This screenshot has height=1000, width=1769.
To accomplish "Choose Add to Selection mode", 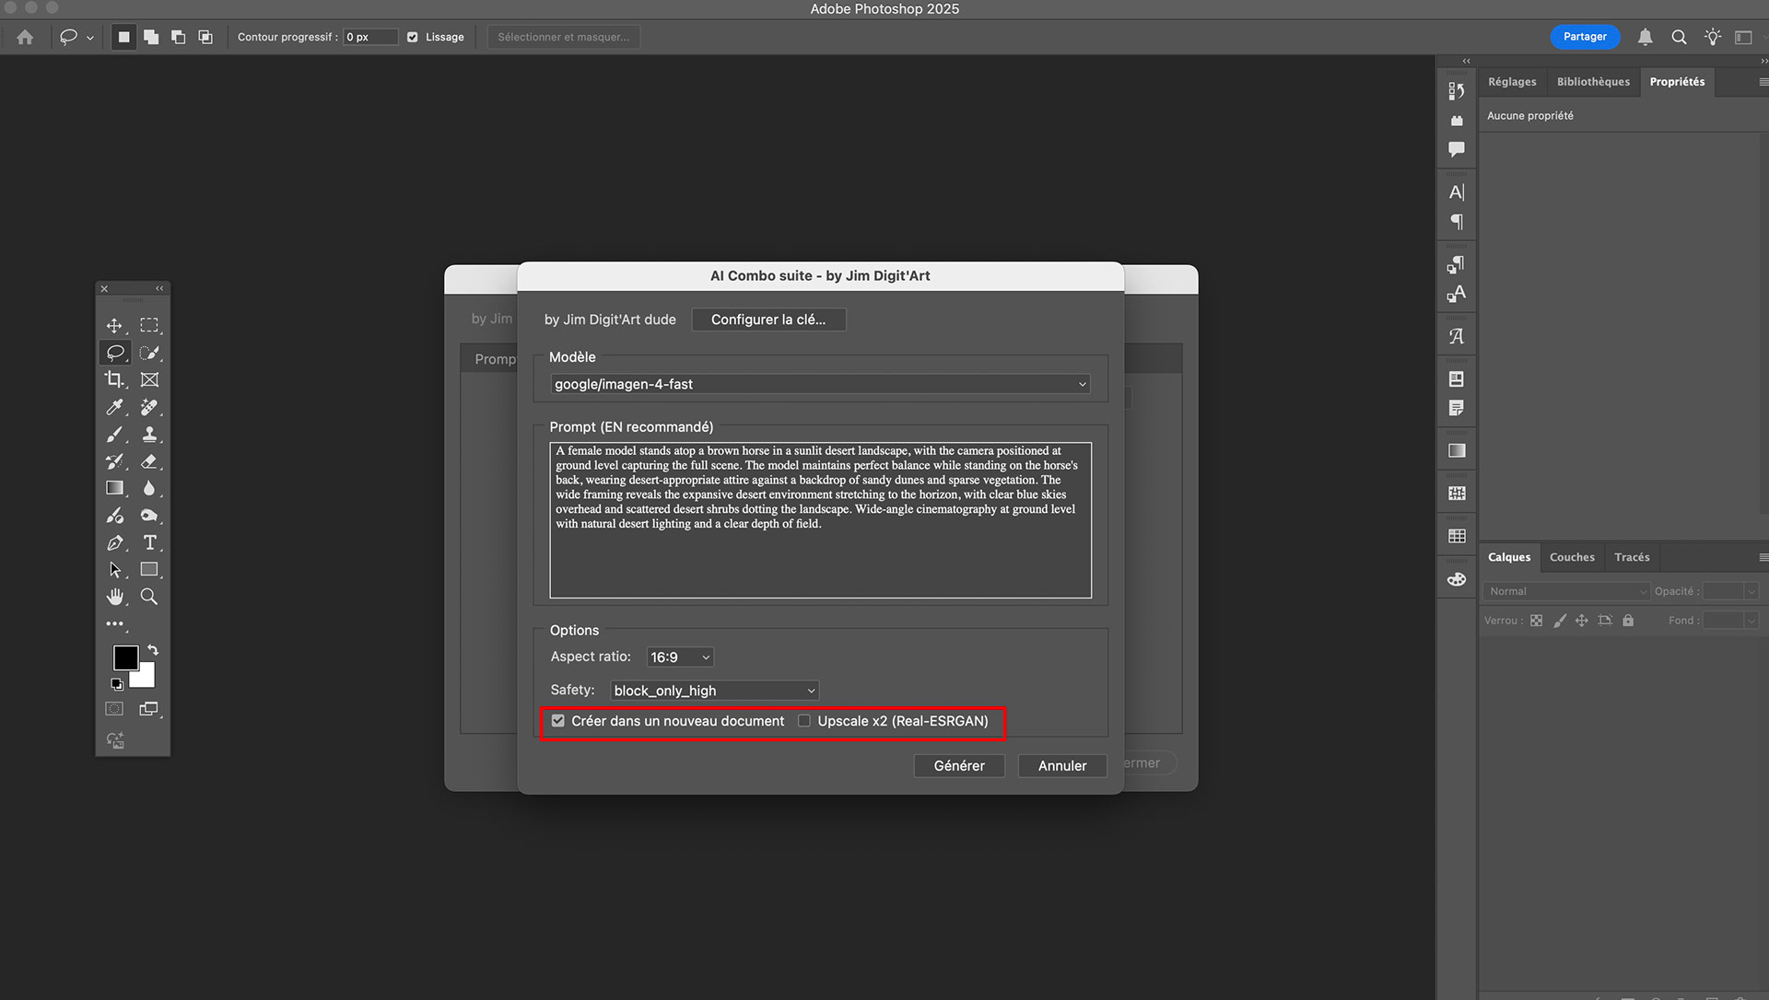I will coord(151,37).
